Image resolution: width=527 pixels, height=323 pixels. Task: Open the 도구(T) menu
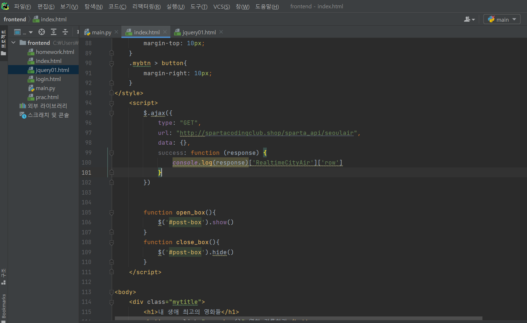199,7
